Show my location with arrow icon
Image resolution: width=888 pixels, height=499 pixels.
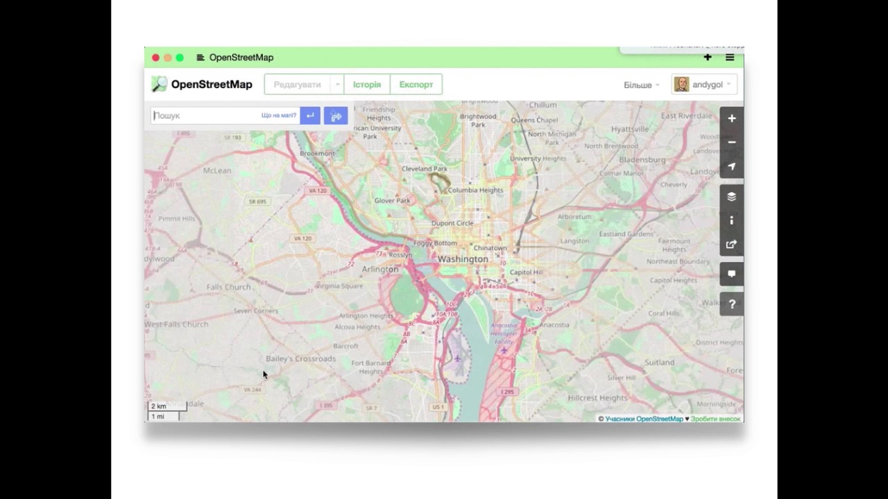point(731,166)
